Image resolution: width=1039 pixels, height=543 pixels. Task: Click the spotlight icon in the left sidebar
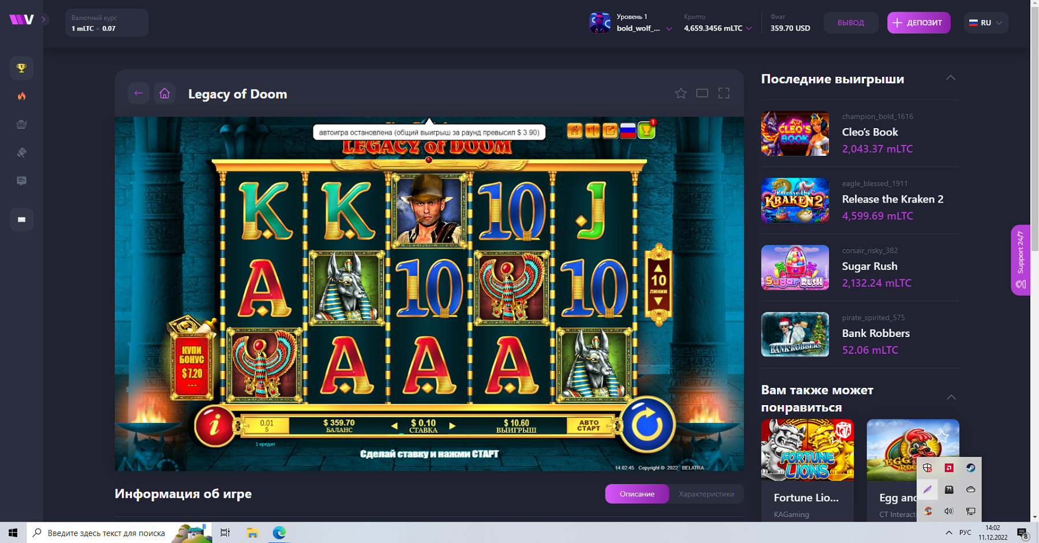[x=21, y=153]
